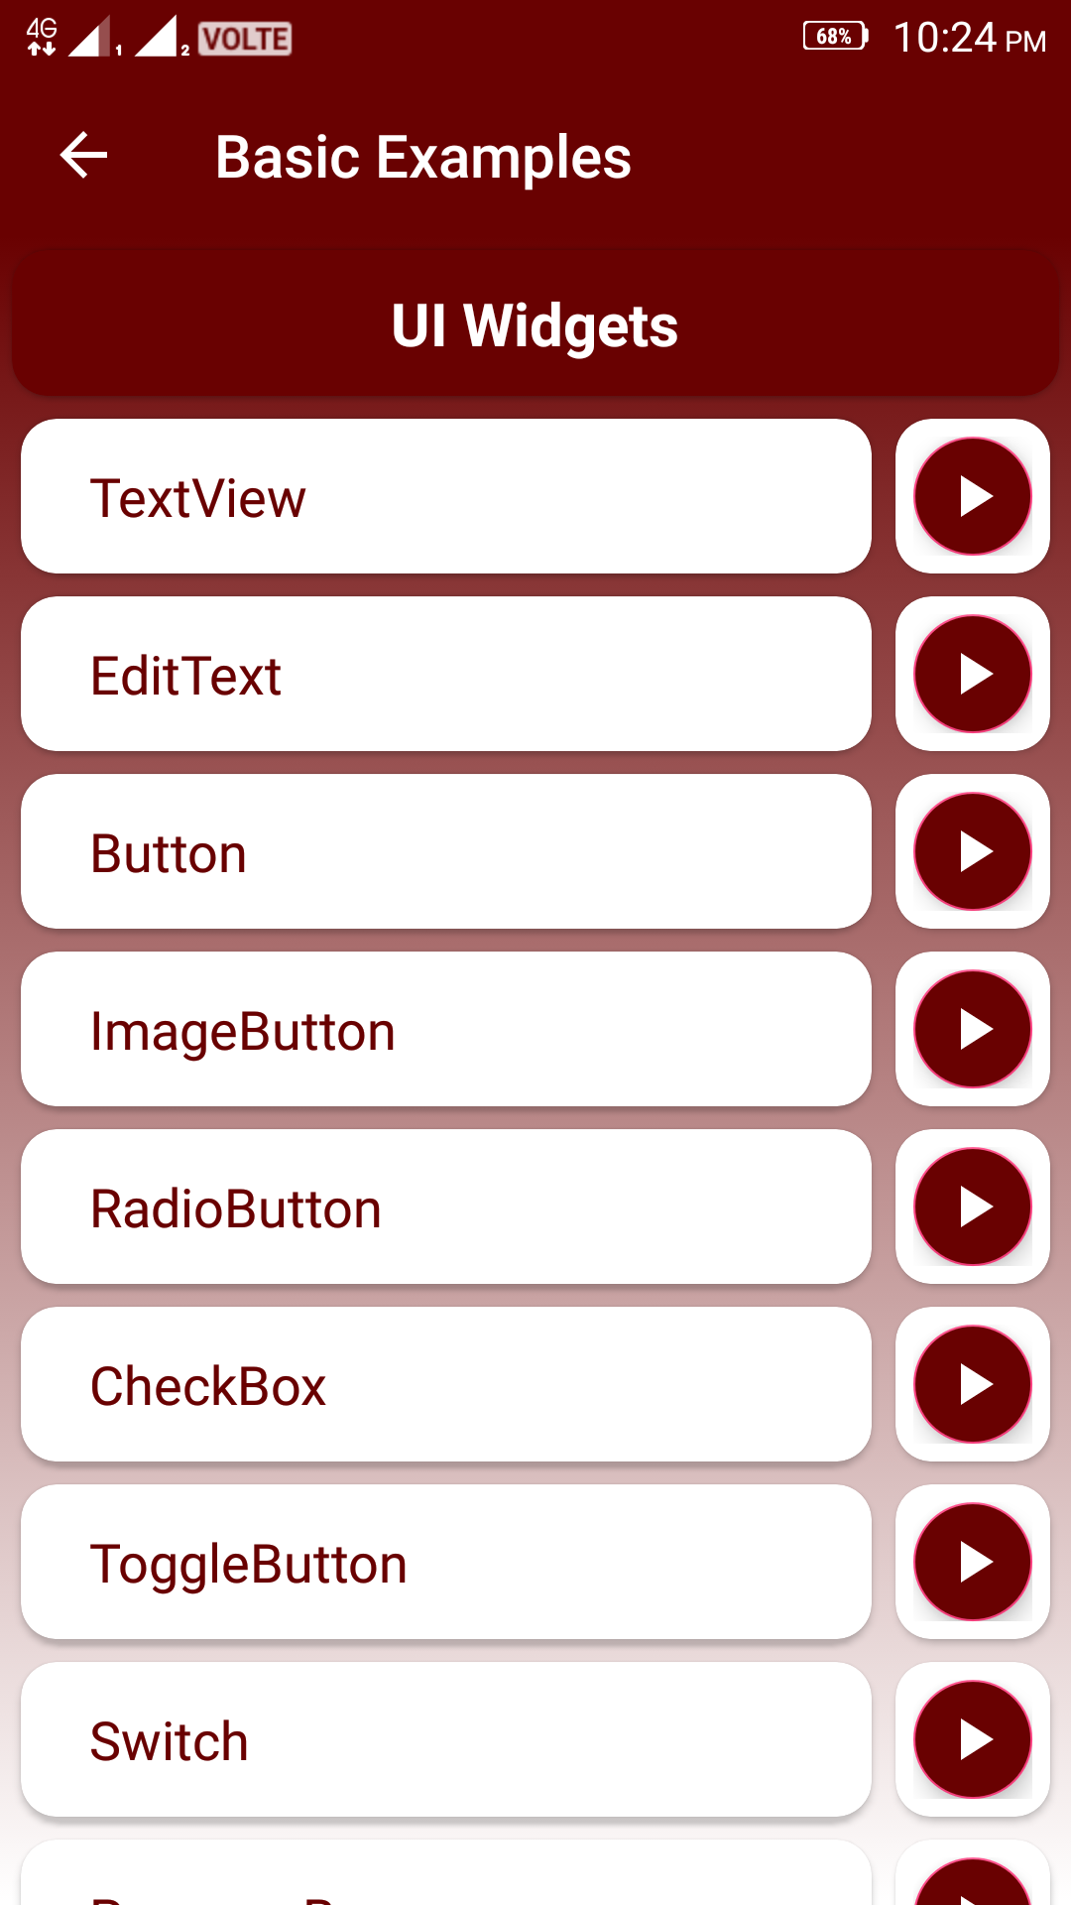1071x1905 pixels.
Task: Tap the battery indicator in status bar
Action: click(x=835, y=37)
